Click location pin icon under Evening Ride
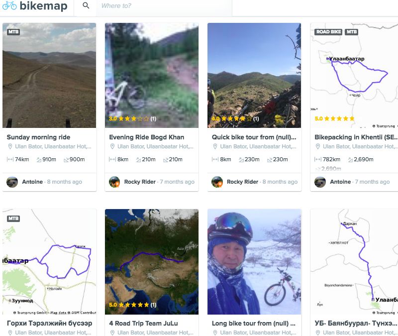Image resolution: width=398 pixels, height=336 pixels. pos(112,147)
